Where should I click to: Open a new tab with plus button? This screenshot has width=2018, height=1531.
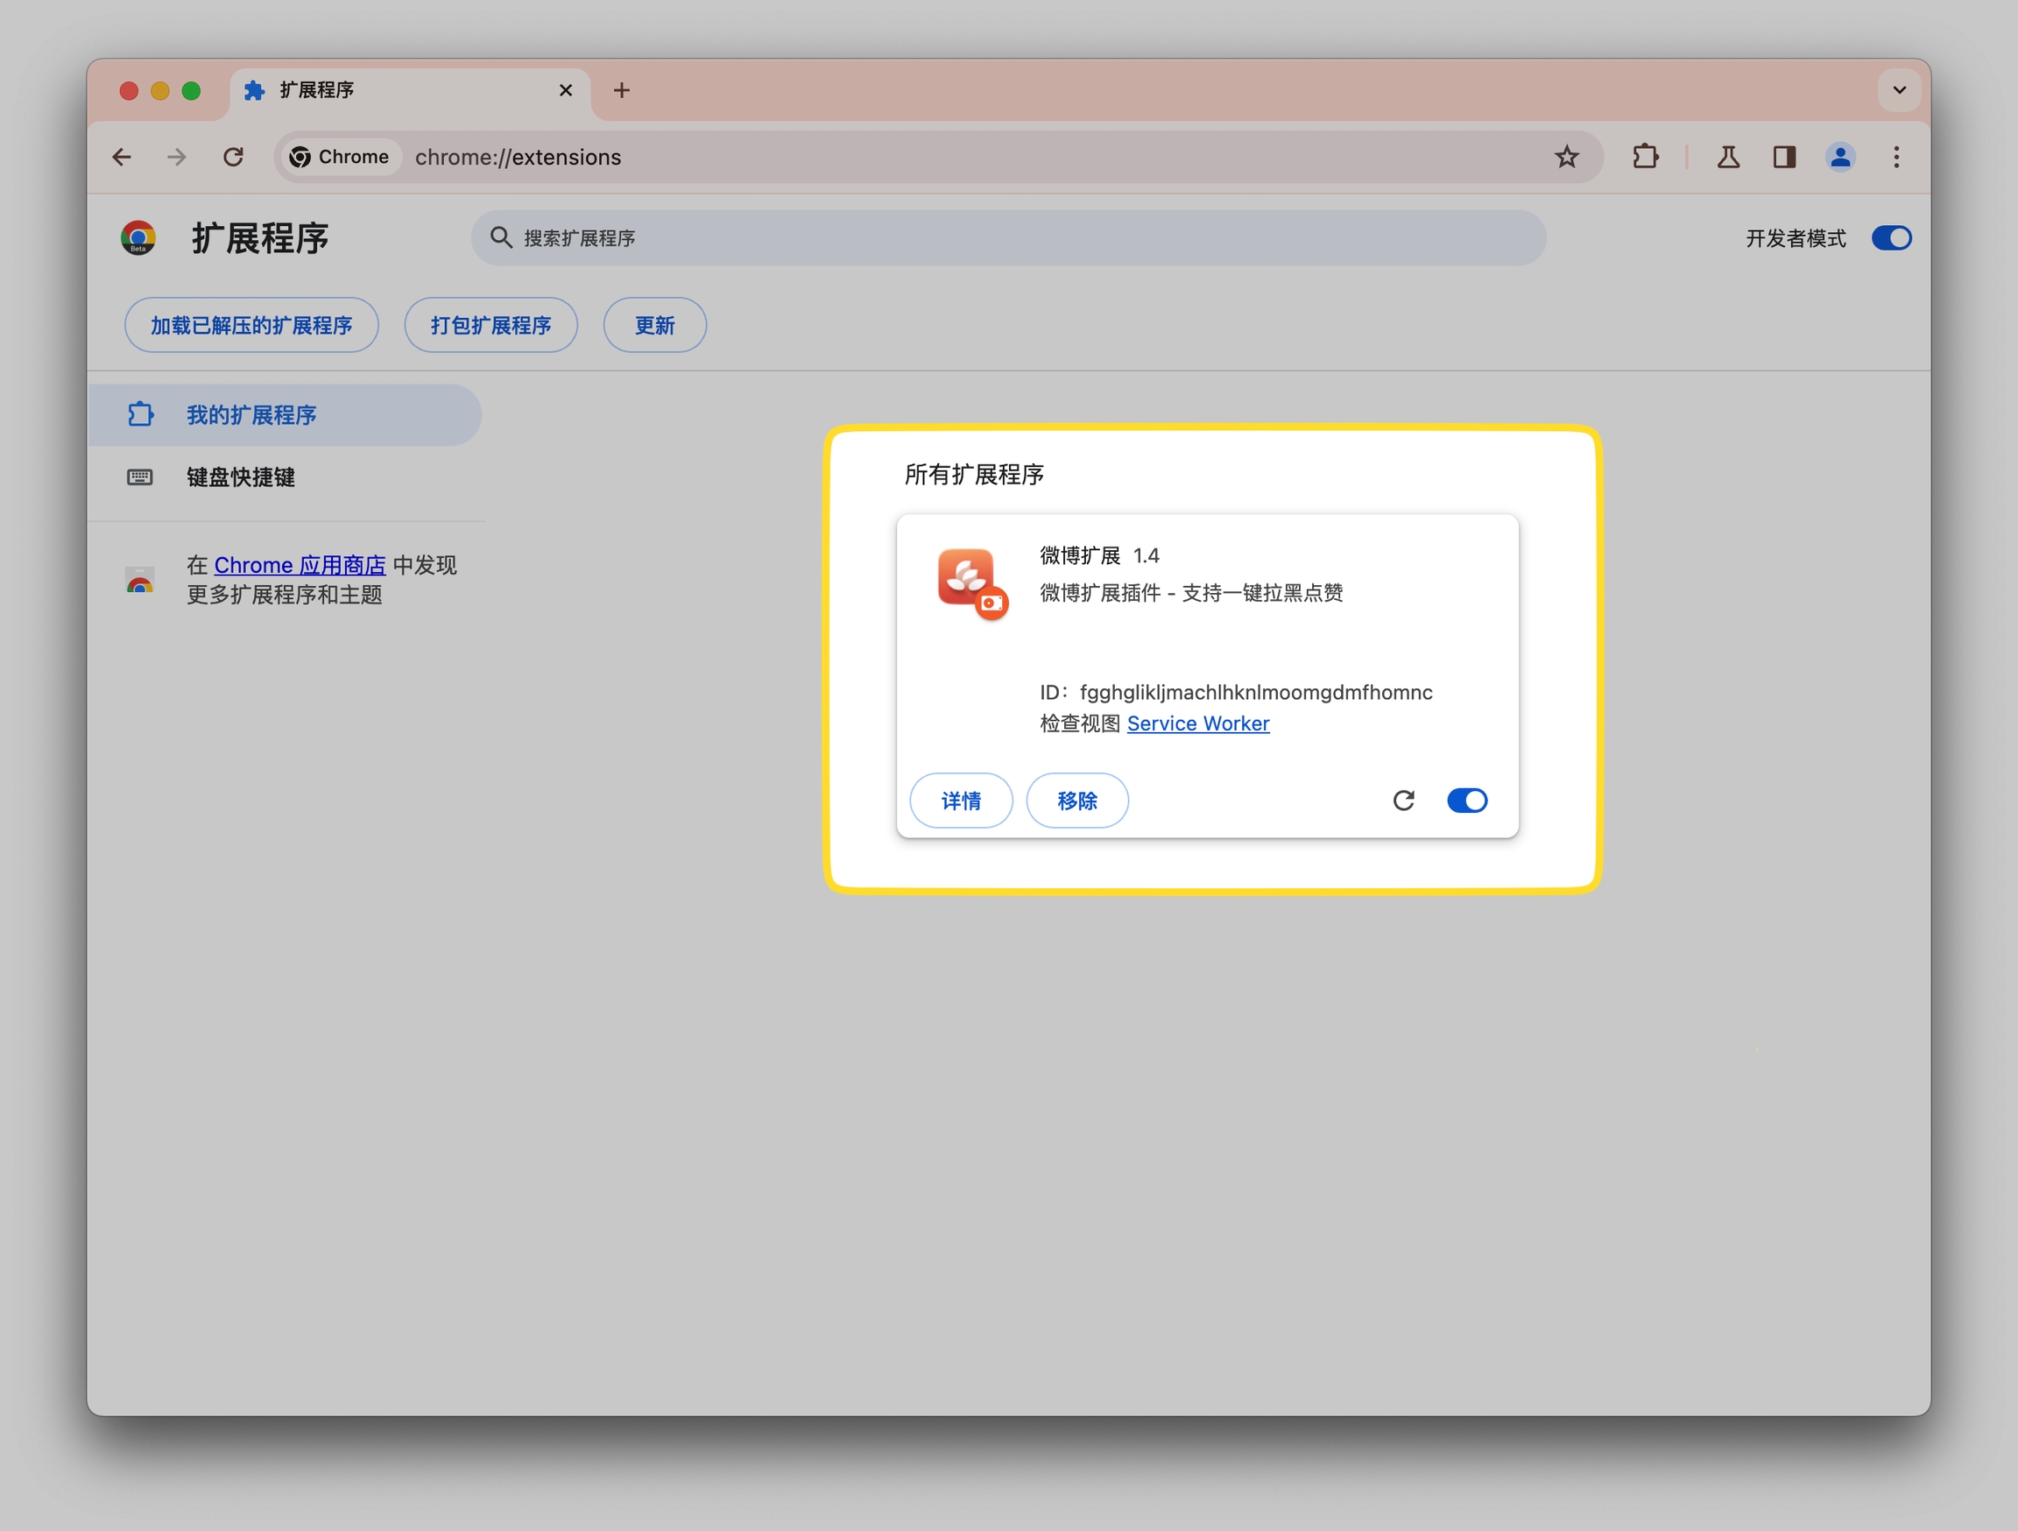[x=621, y=90]
